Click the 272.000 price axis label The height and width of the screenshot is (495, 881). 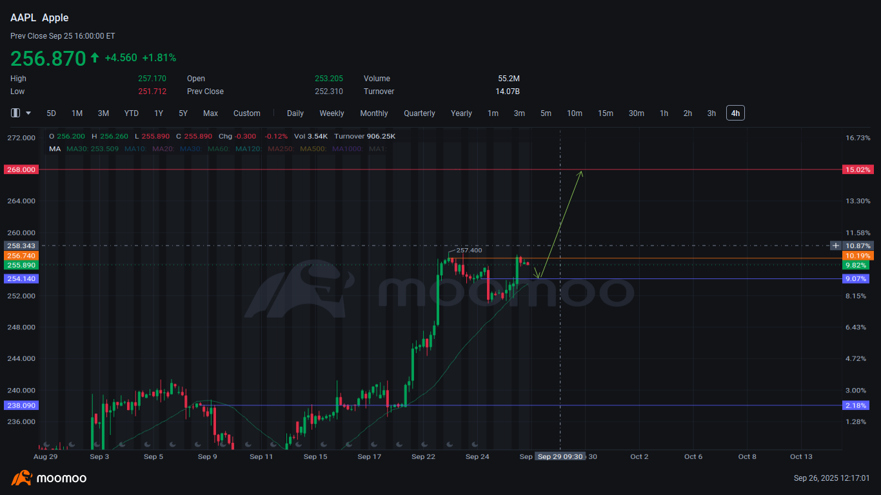[x=21, y=138]
